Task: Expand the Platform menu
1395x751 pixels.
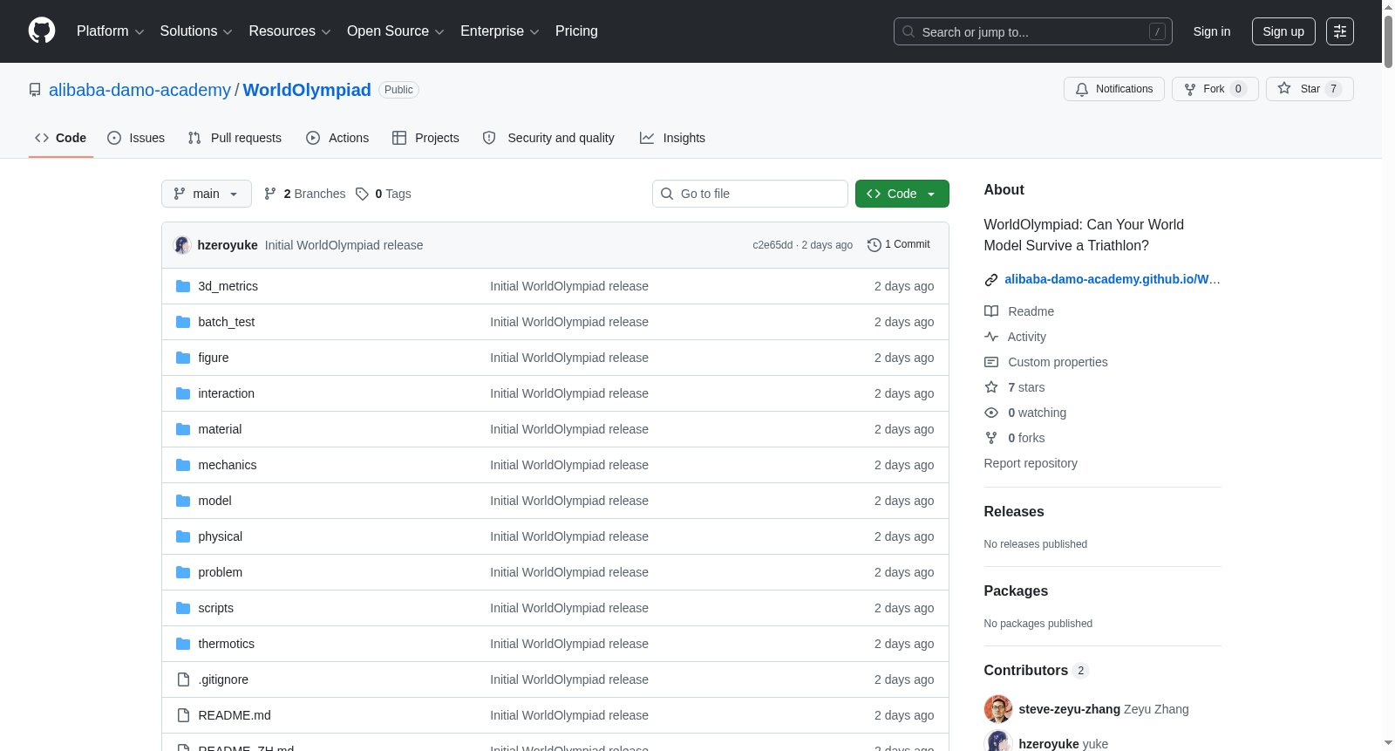Action: [111, 31]
